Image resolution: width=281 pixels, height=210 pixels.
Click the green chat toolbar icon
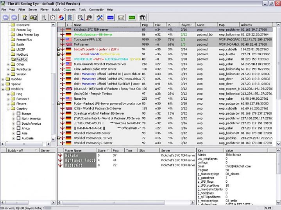[x=132, y=18]
